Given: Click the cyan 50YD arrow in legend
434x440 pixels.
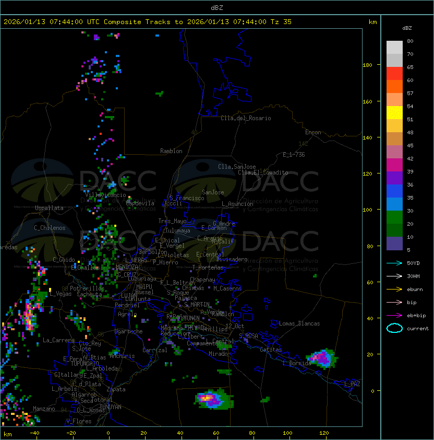Looking at the screenshot, I should click(x=394, y=263).
